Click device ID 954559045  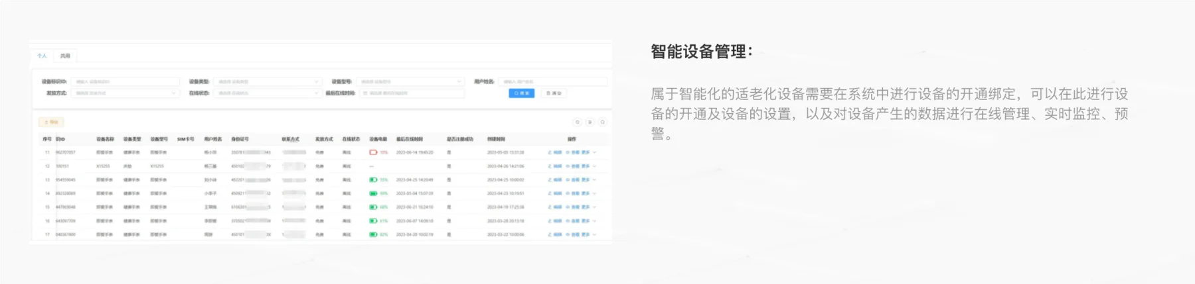[66, 180]
